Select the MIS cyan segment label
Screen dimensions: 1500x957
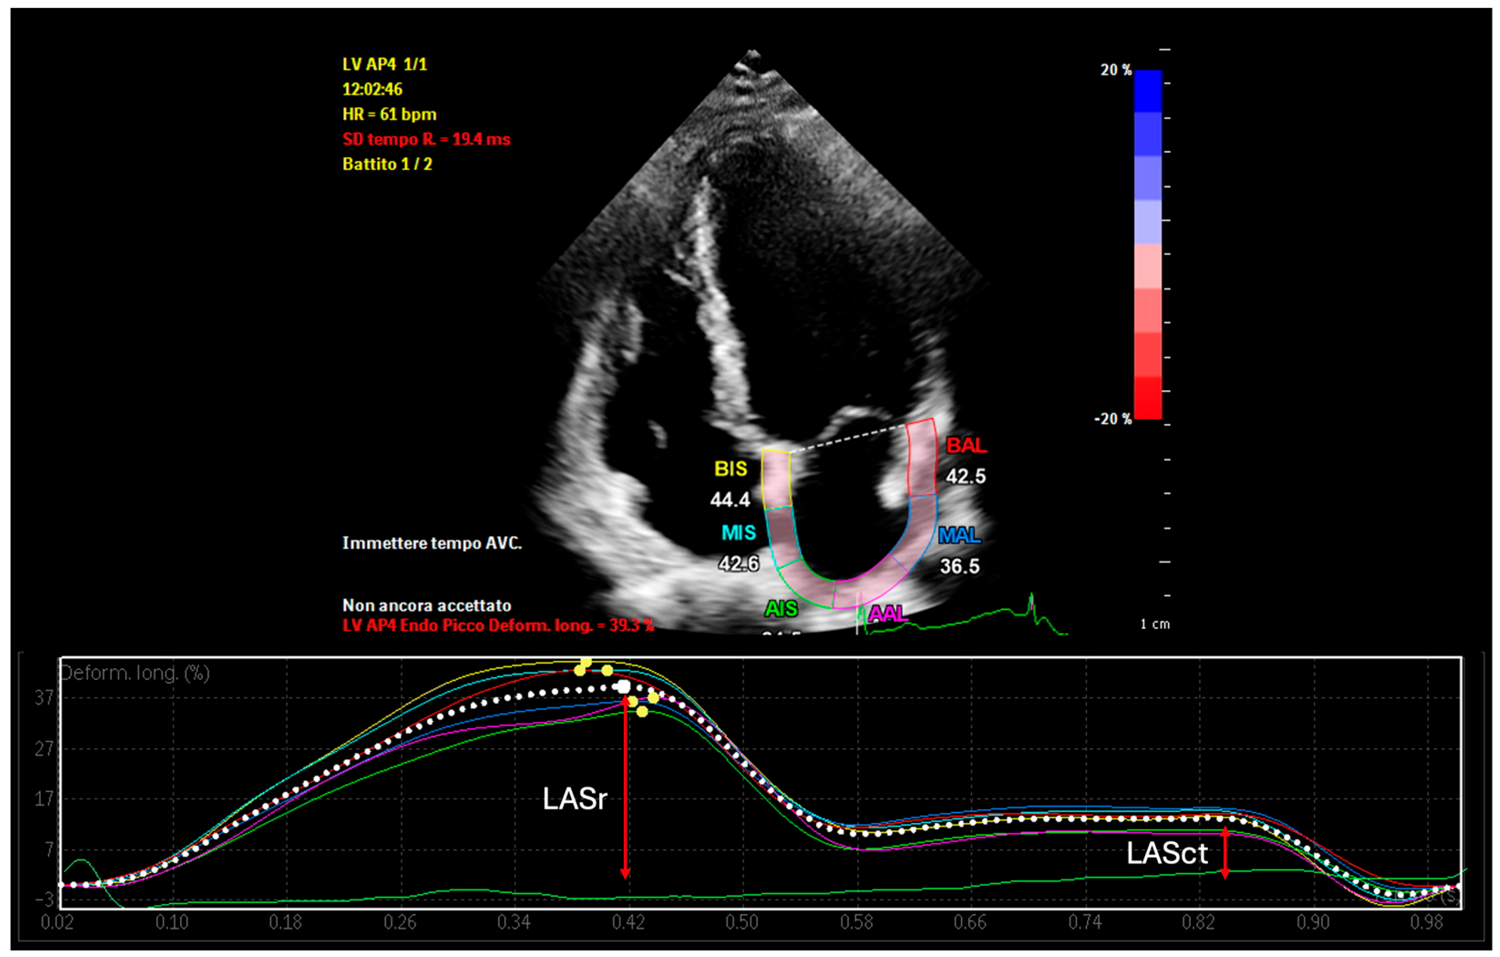738,533
